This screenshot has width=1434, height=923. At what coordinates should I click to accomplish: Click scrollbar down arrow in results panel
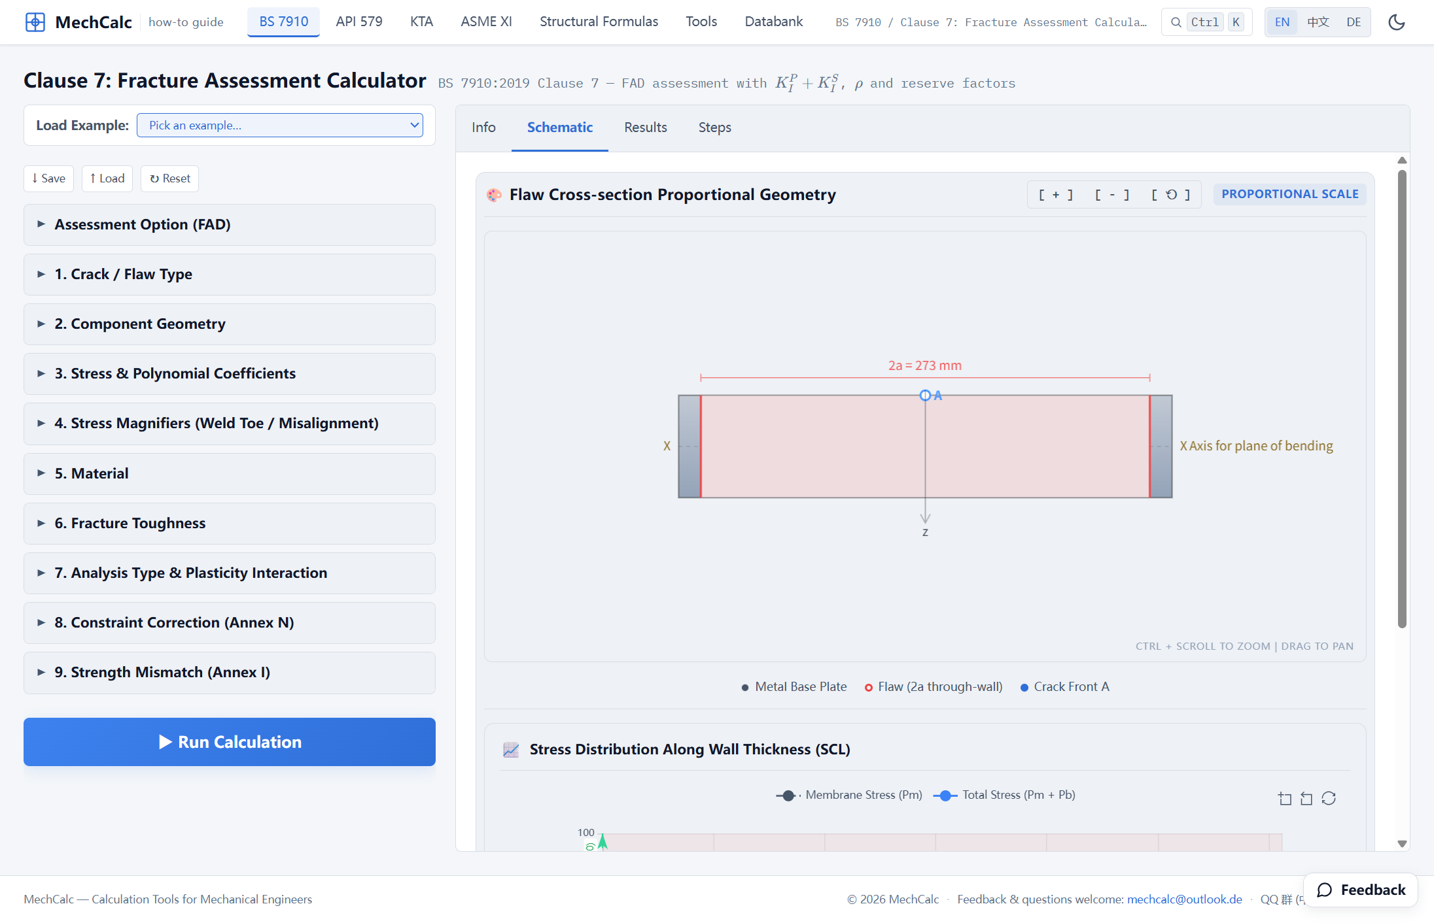tap(1402, 843)
